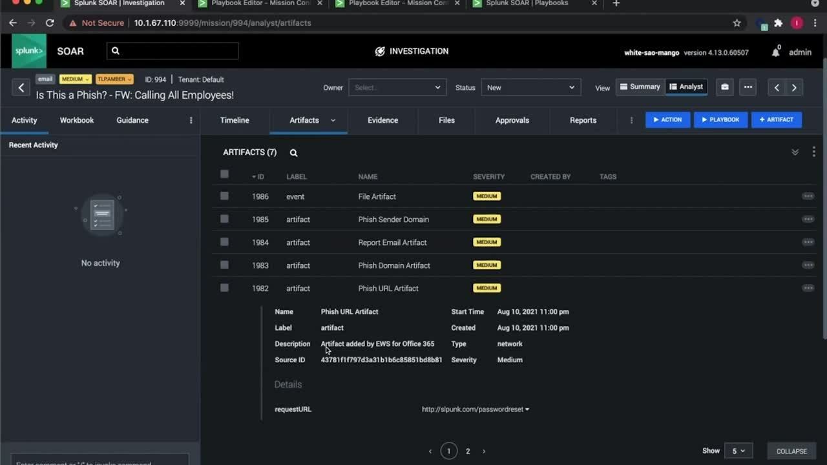
Task: Open row menu for Report Email Artifact
Action: tap(808, 242)
